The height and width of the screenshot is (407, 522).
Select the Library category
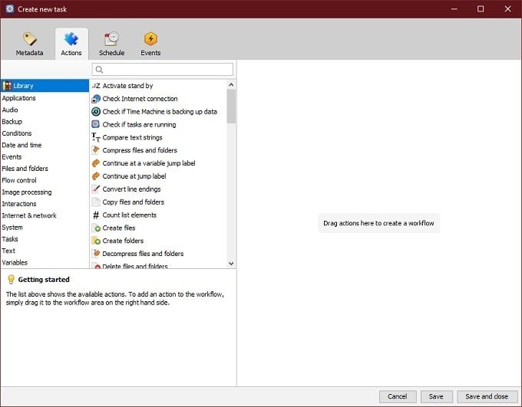click(x=45, y=86)
